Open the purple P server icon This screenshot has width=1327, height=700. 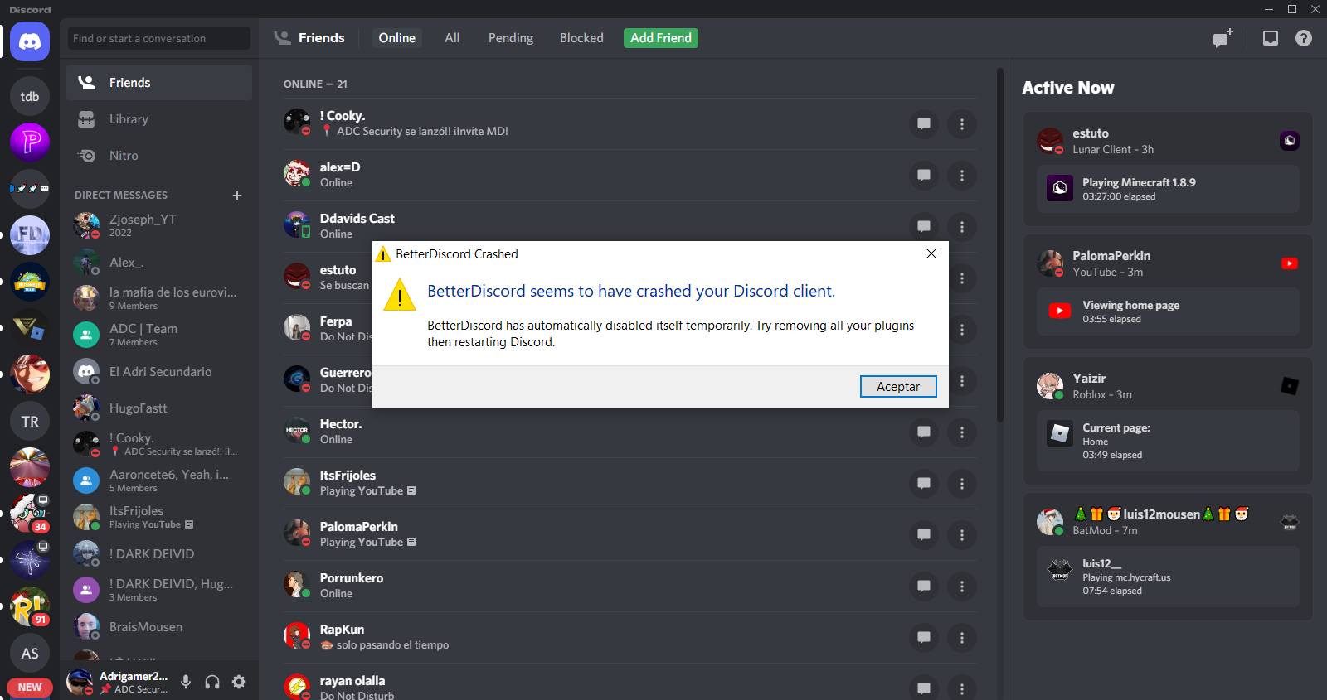point(30,142)
